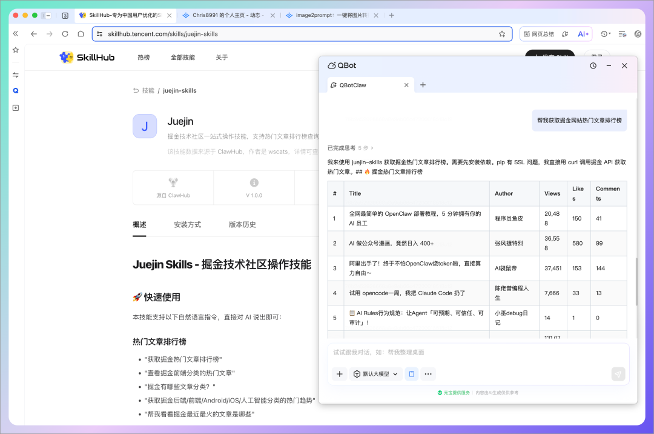The image size is (654, 434).
Task: Open the browser history dropdown in toolbar
Action: (x=605, y=34)
